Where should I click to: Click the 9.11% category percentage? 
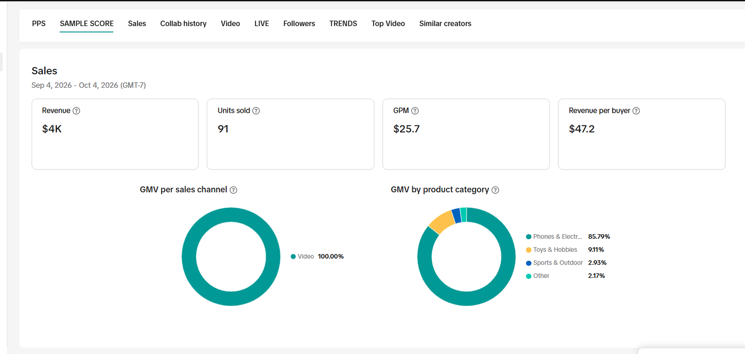point(596,250)
